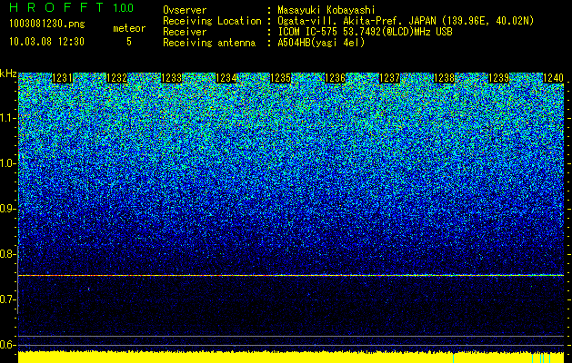This screenshot has height=363, width=572.
Task: Click the A504HB(yagi 4el) antenna value
Action: coord(321,43)
